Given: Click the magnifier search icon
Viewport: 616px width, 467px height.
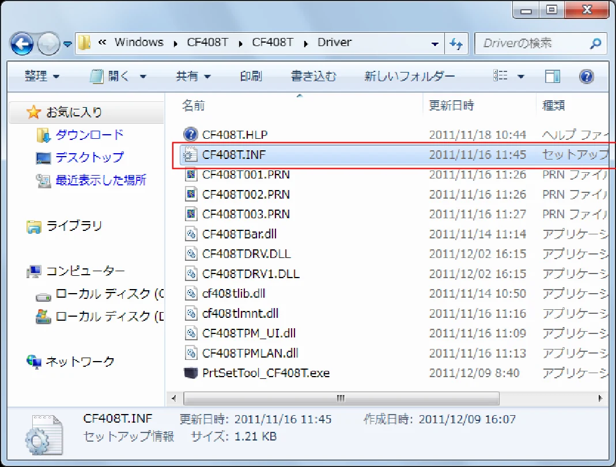Looking at the screenshot, I should point(596,43).
